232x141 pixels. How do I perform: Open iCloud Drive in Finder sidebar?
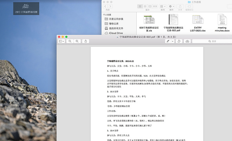114,33
